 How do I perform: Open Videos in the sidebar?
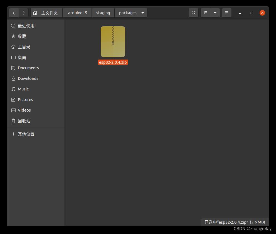coord(36,110)
